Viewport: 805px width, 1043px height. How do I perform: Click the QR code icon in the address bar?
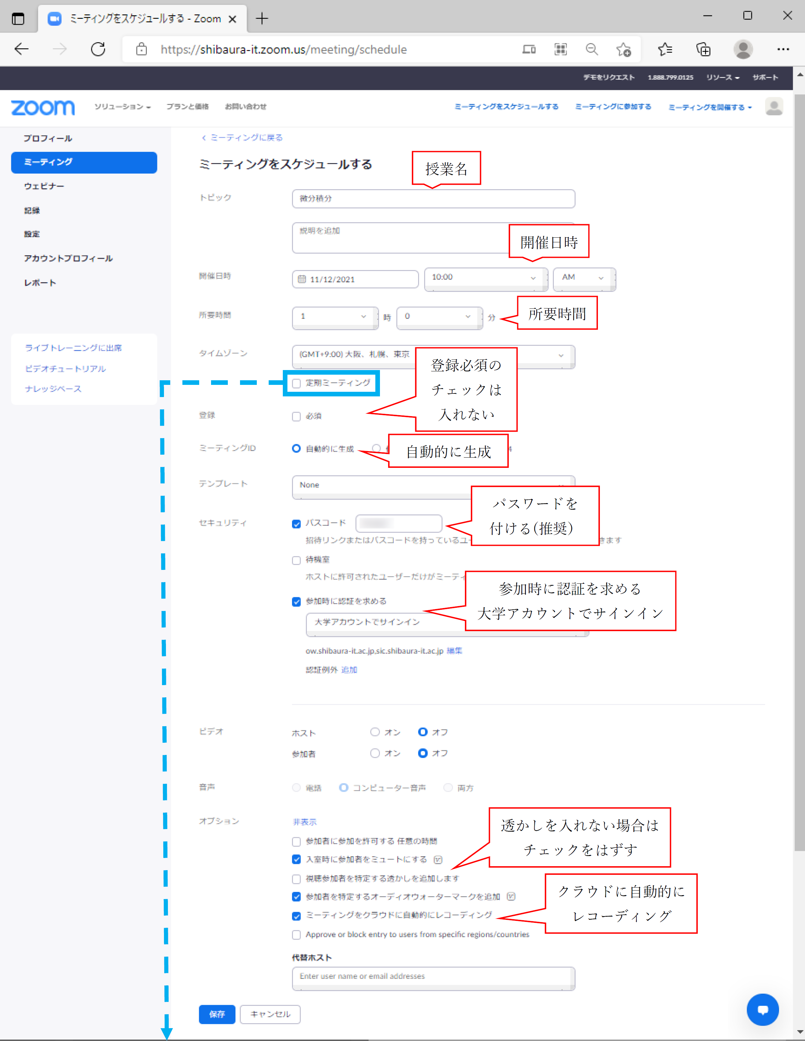click(x=561, y=49)
